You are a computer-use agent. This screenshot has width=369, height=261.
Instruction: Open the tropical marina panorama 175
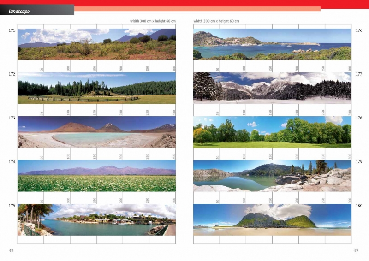tap(96, 219)
